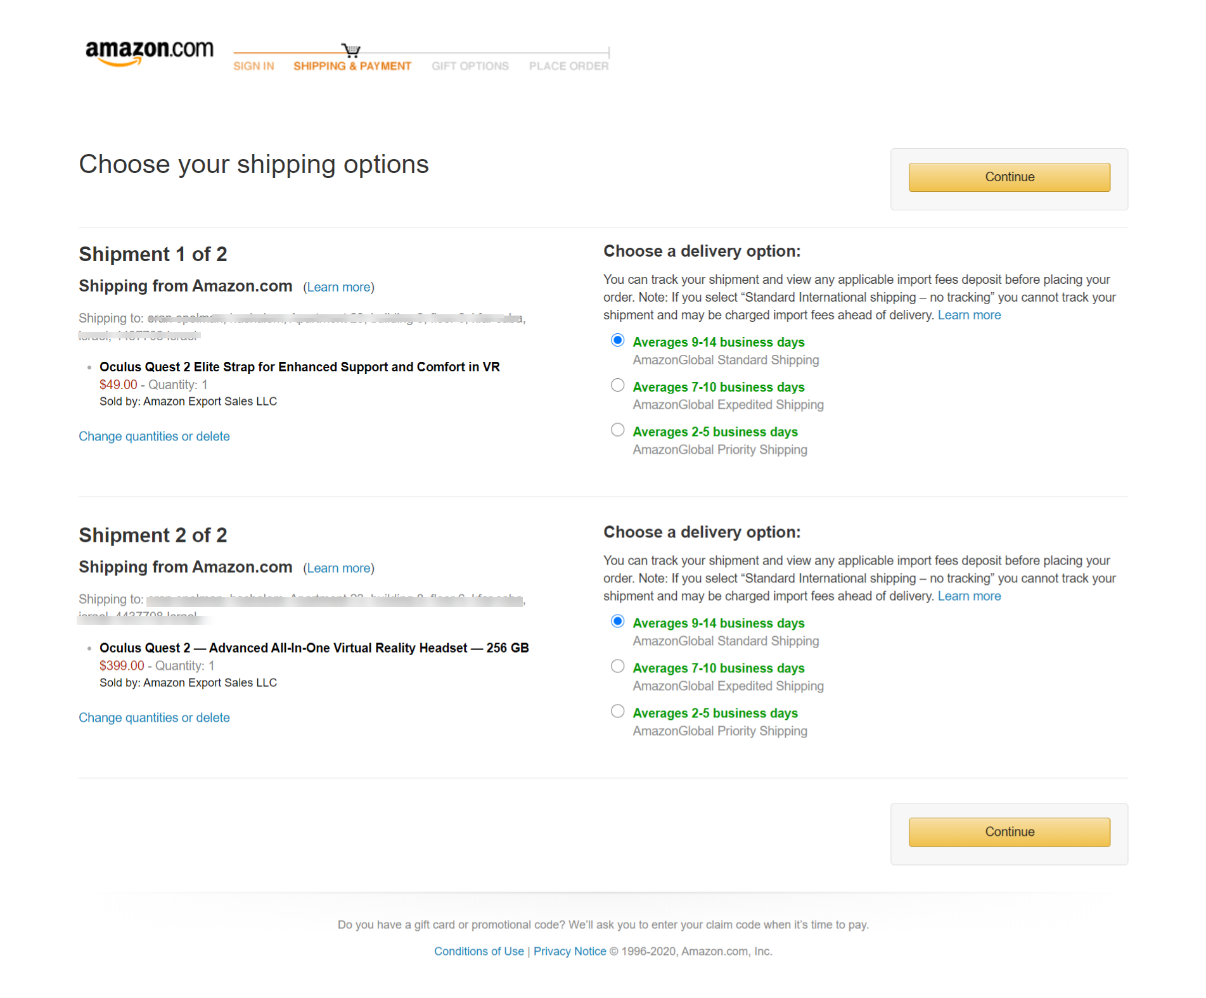1206x998 pixels.
Task: Click the shopping cart progress icon
Action: [x=350, y=50]
